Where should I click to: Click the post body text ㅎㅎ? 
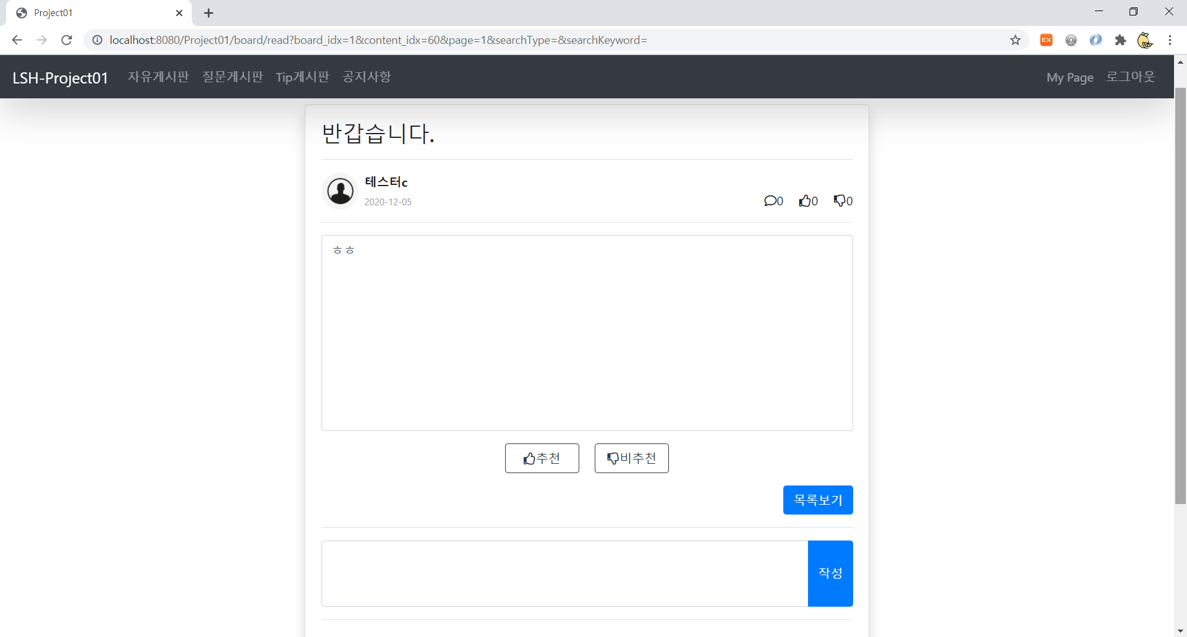pyautogui.click(x=344, y=250)
